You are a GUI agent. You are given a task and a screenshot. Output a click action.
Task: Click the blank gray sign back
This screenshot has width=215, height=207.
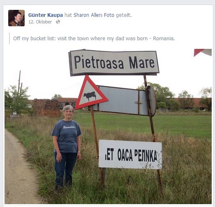125,101
